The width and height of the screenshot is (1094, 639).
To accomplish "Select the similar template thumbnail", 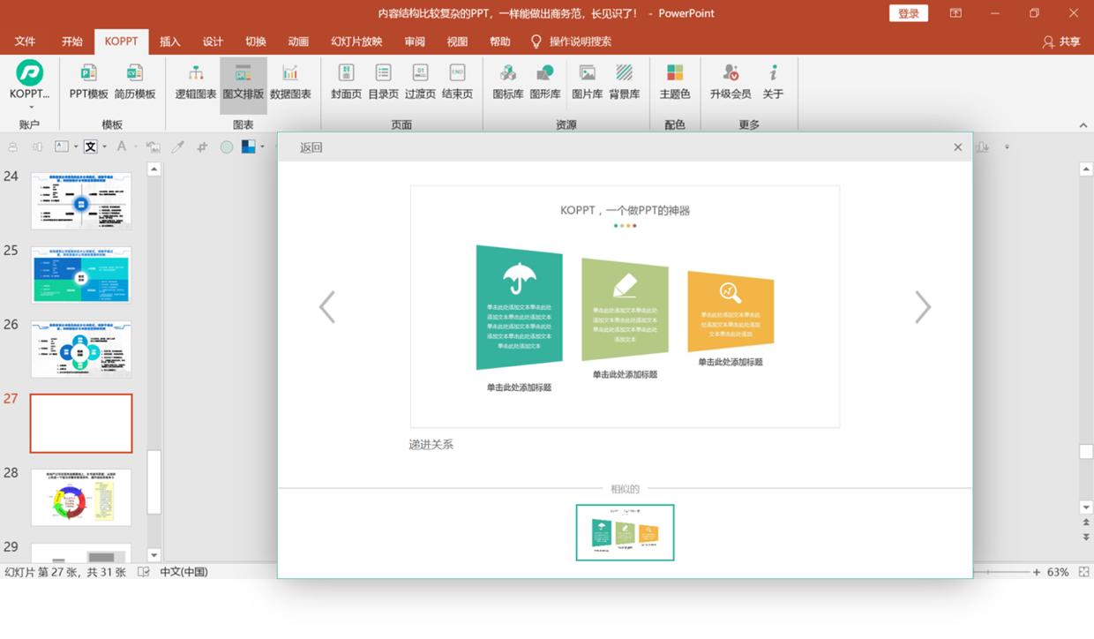I will pyautogui.click(x=625, y=532).
